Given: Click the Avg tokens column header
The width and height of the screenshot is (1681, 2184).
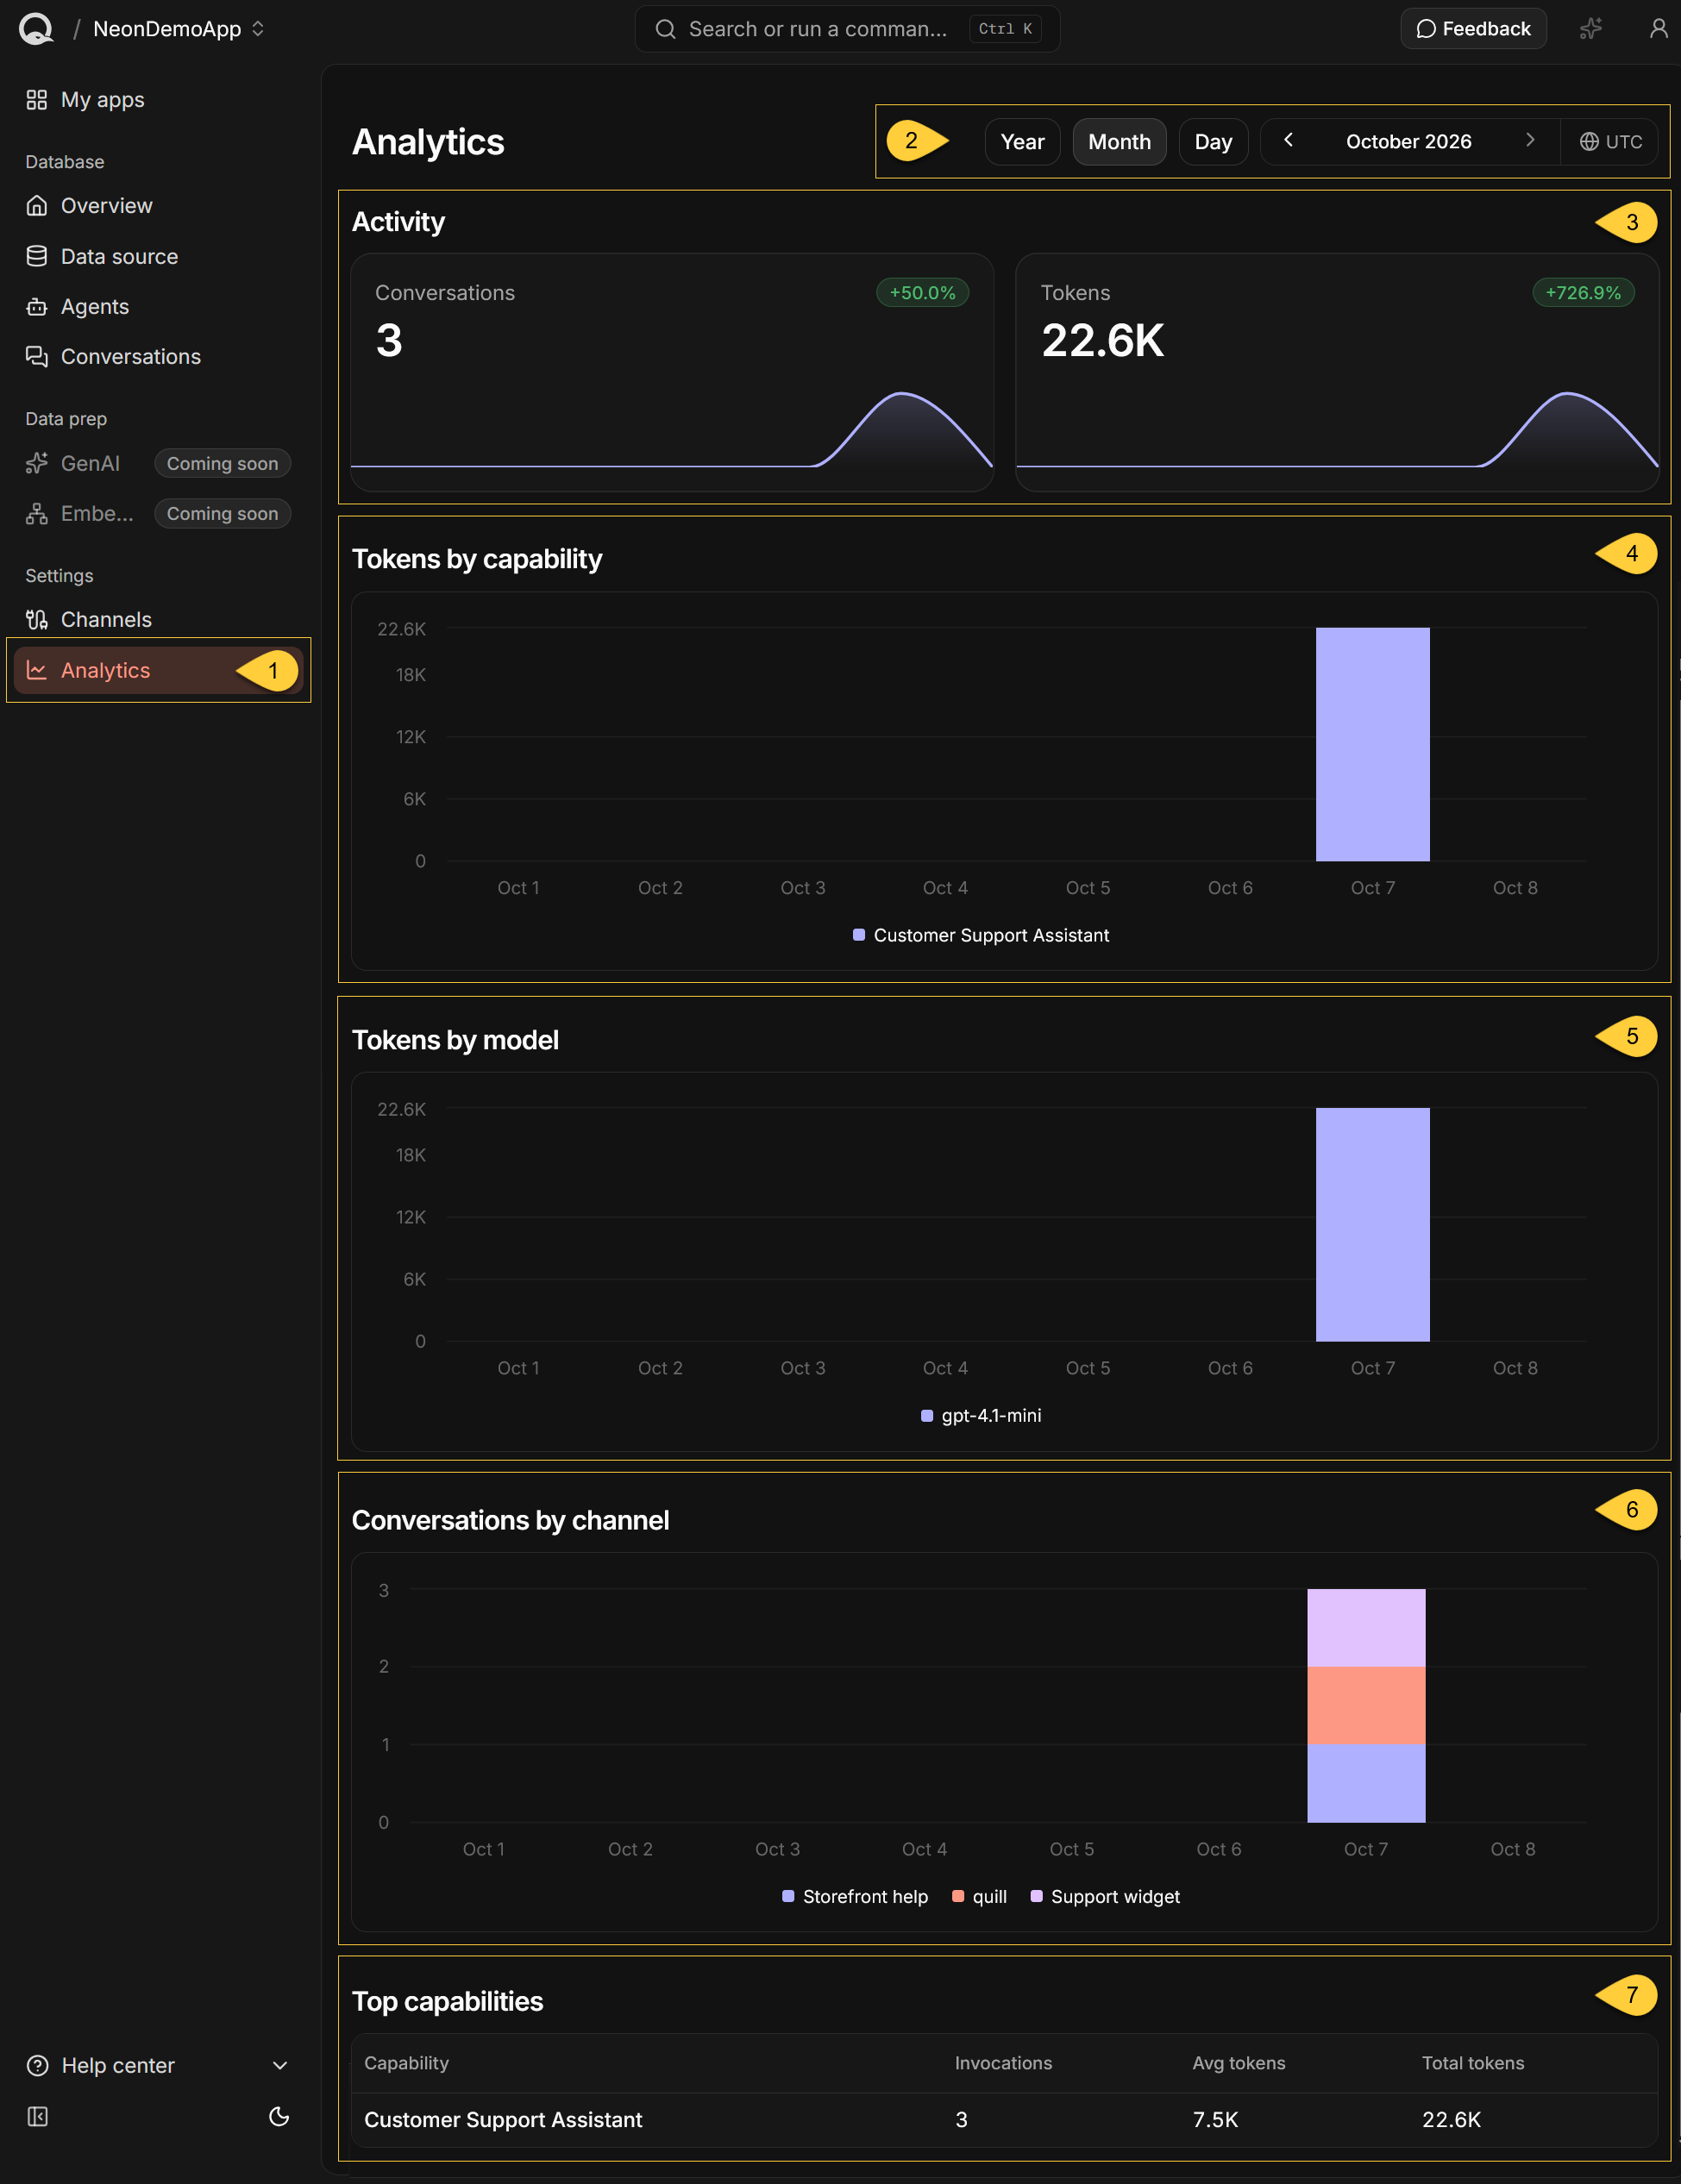Looking at the screenshot, I should [x=1238, y=2062].
